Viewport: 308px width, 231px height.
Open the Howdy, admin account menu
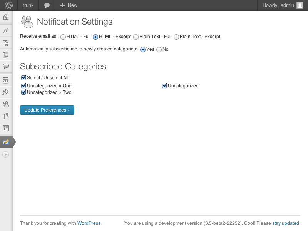click(283, 5)
